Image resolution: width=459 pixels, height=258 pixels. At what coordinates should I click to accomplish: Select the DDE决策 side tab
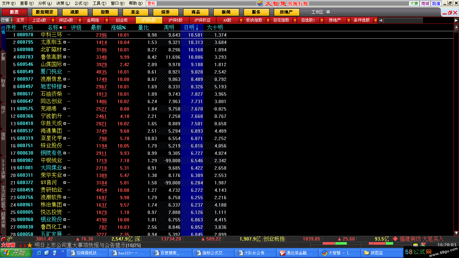pyautogui.click(x=3, y=169)
